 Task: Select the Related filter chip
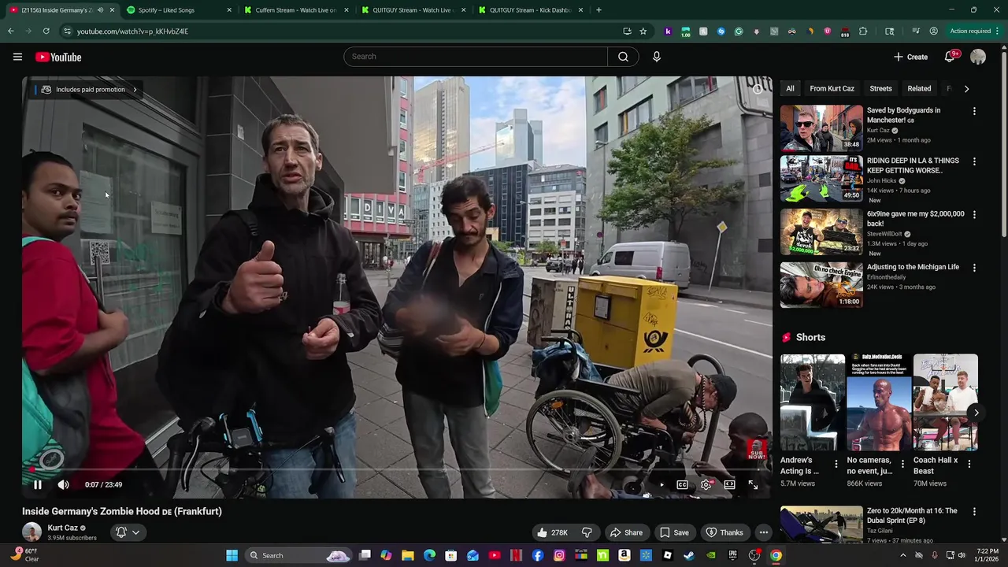[919, 89]
